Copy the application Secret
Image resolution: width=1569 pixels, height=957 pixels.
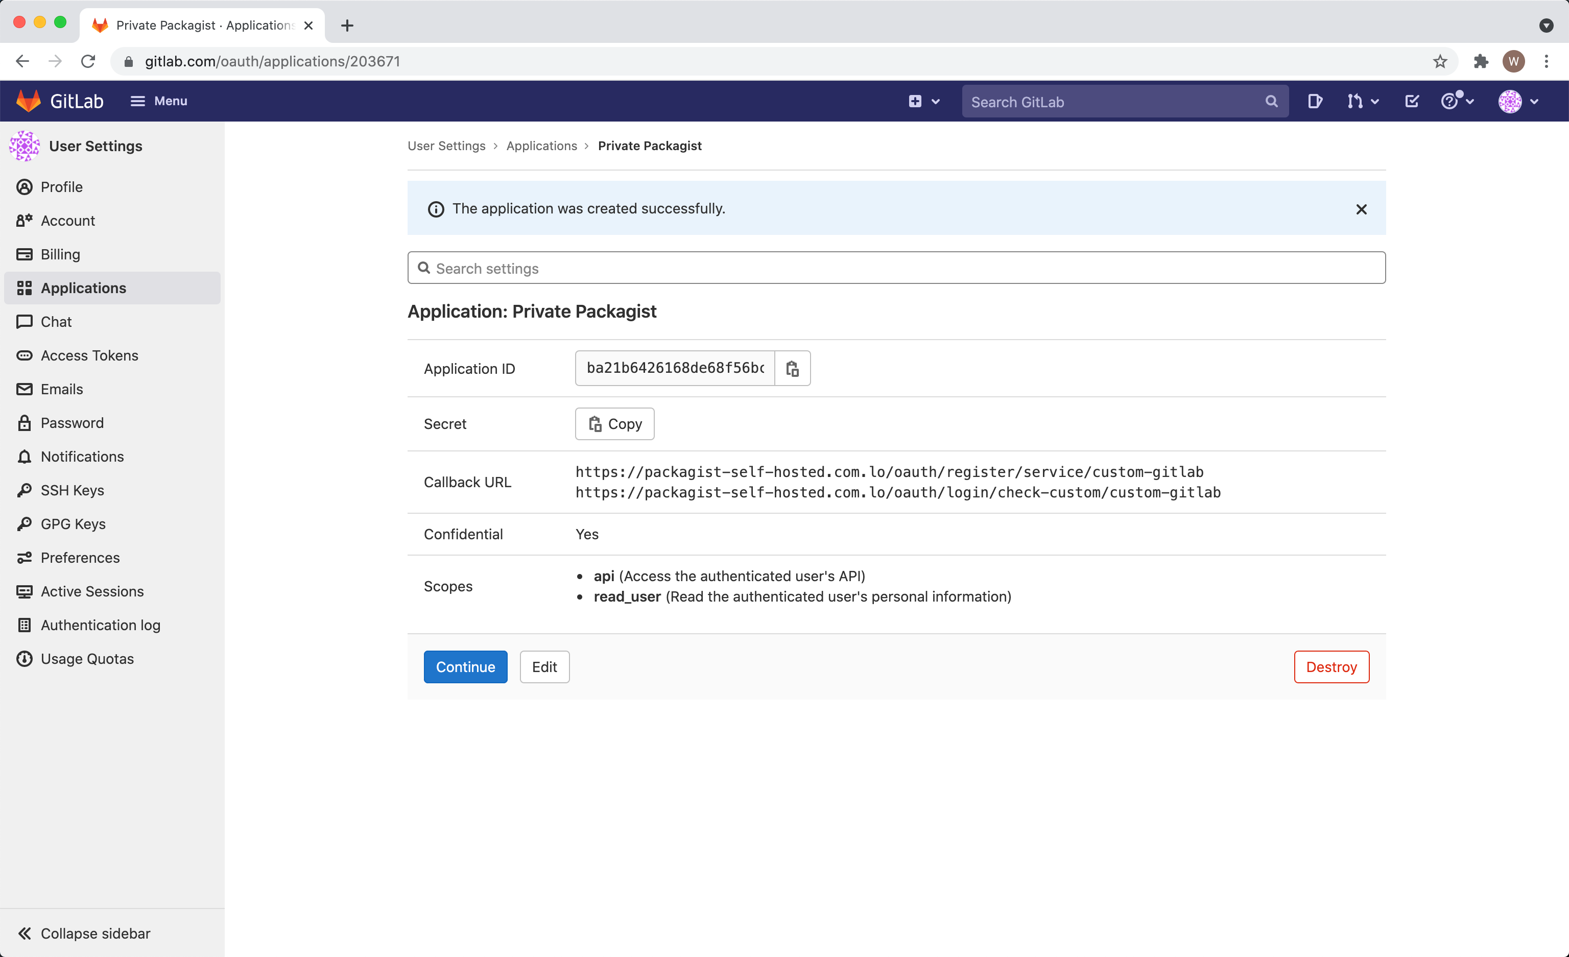click(x=614, y=424)
